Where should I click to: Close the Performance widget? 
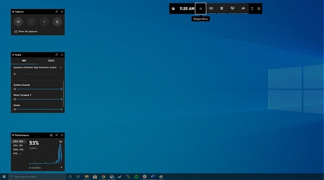click(x=62, y=135)
